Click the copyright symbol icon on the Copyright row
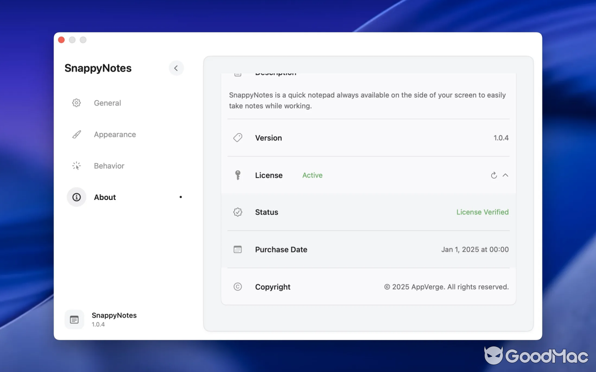The image size is (596, 372). click(x=238, y=286)
